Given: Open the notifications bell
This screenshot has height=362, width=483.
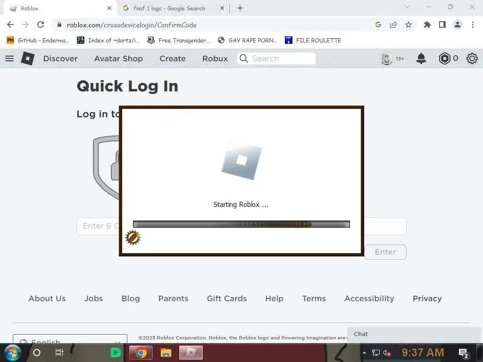Looking at the screenshot, I should pos(421,58).
